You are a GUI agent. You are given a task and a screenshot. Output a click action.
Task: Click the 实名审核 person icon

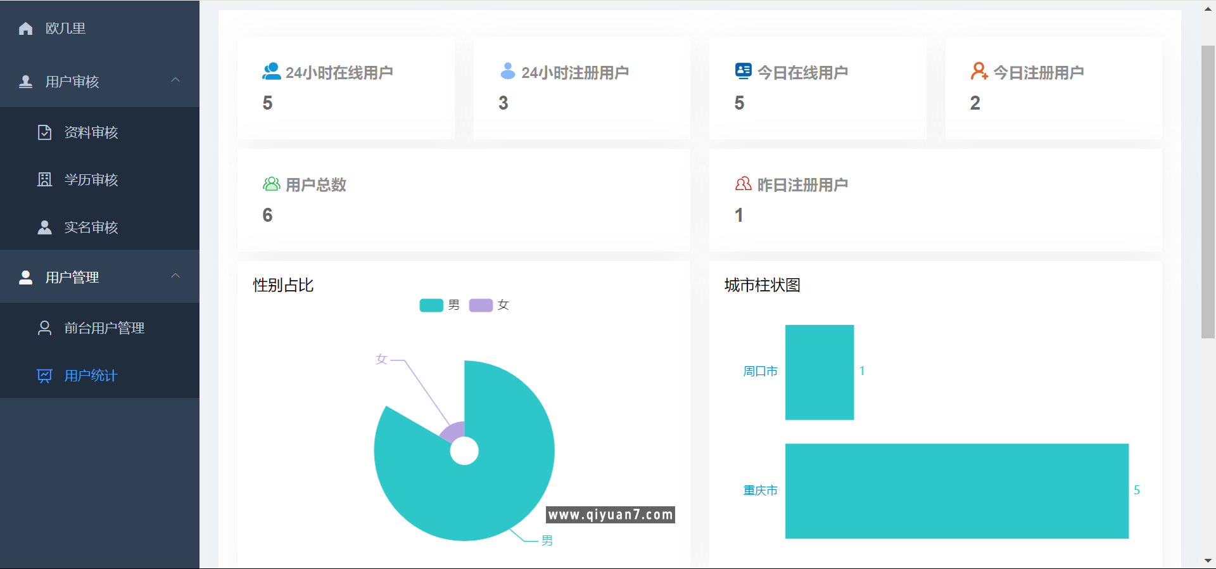click(44, 227)
